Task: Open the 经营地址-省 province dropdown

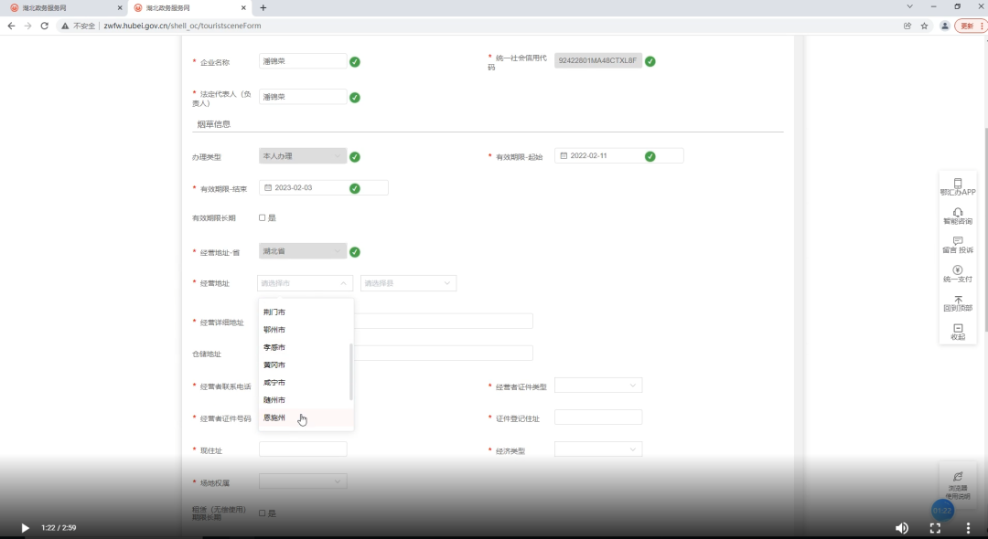Action: point(303,251)
